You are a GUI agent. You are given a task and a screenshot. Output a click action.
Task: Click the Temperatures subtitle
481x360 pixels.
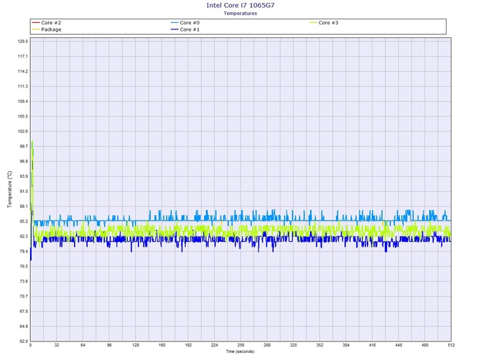point(240,13)
